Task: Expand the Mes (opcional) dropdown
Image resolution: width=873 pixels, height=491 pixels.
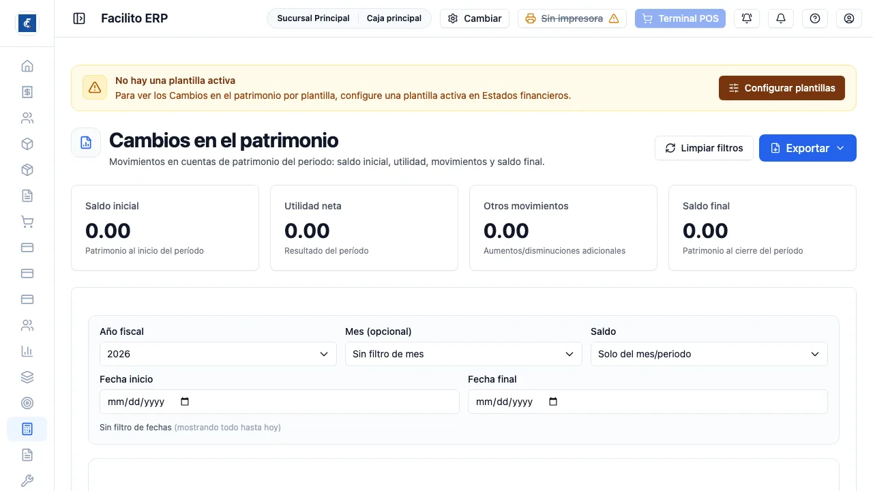Action: 464,354
